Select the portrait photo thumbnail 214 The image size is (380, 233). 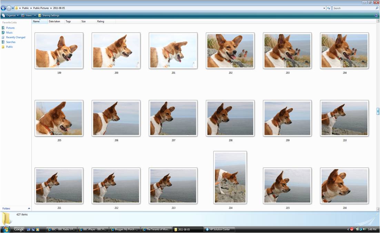(230, 177)
